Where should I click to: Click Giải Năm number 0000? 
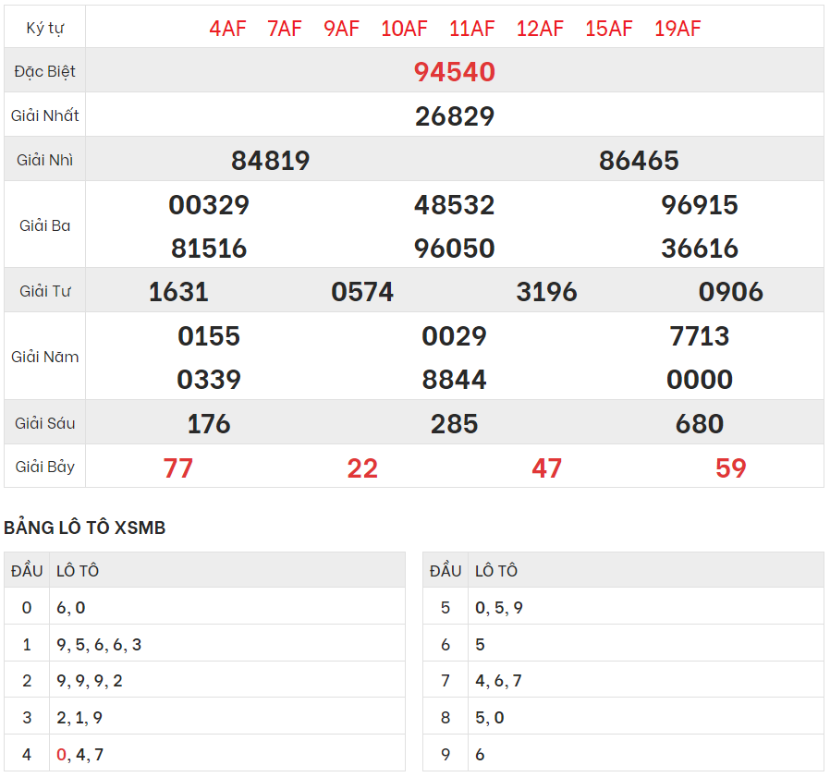(700, 380)
